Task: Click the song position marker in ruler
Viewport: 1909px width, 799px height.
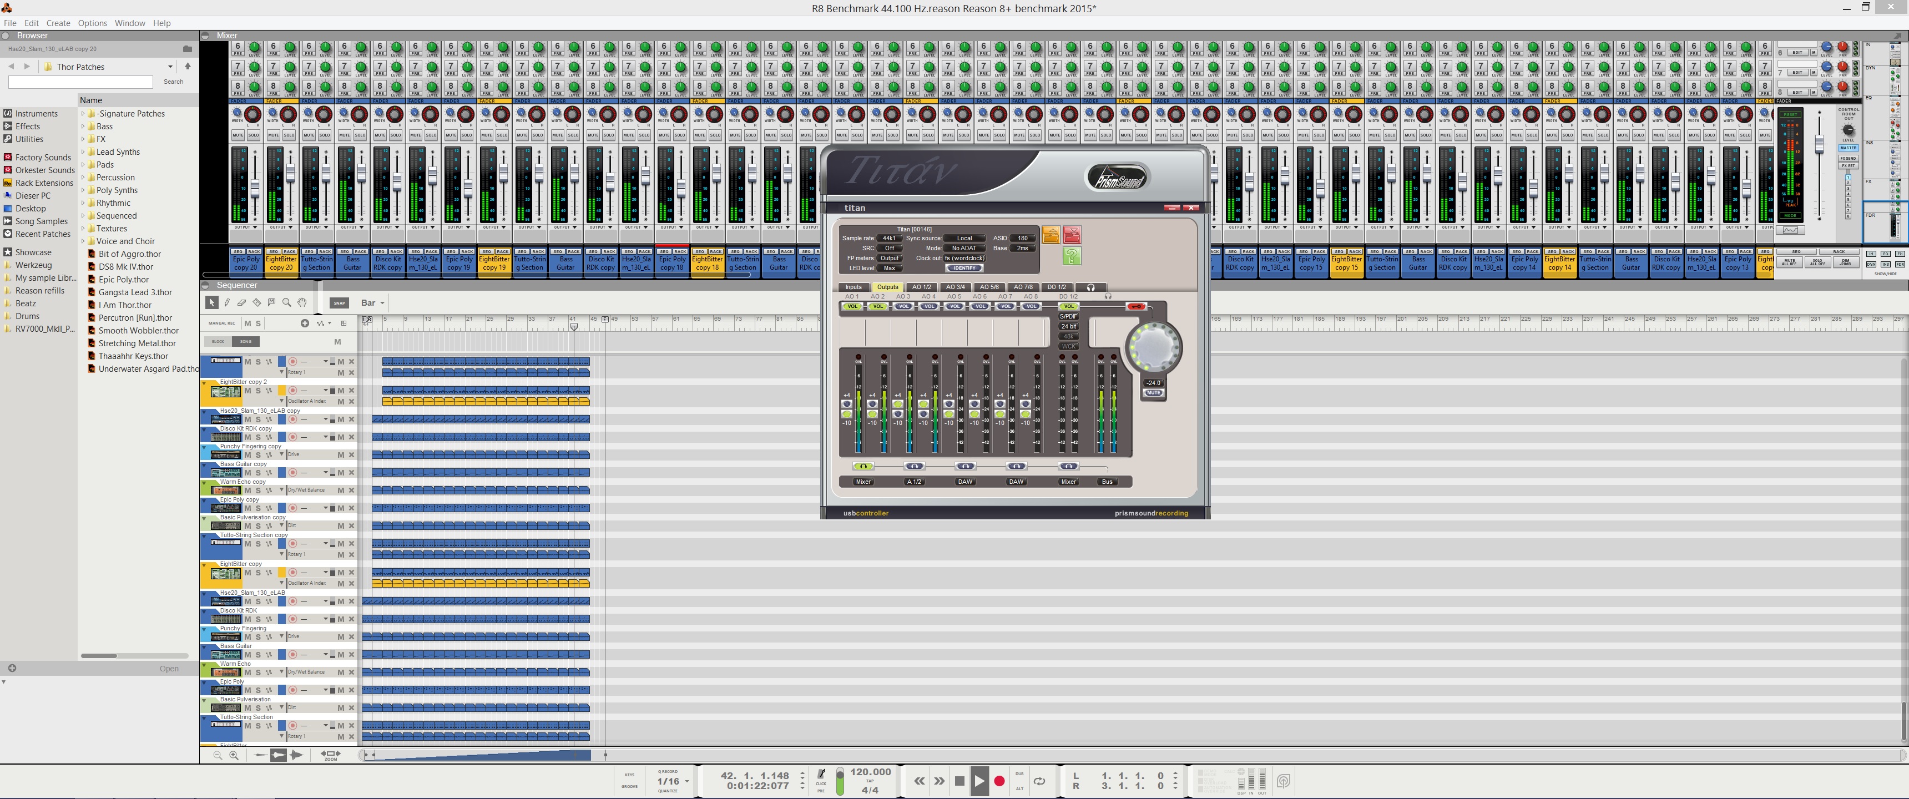Action: [x=574, y=326]
